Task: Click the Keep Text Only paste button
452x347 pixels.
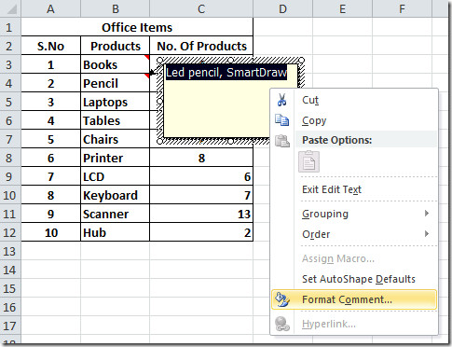Action: [308, 161]
